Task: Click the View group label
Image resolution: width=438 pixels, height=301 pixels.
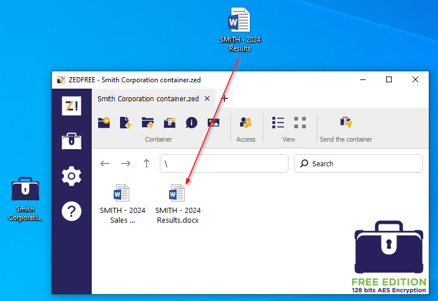Action: coord(289,139)
